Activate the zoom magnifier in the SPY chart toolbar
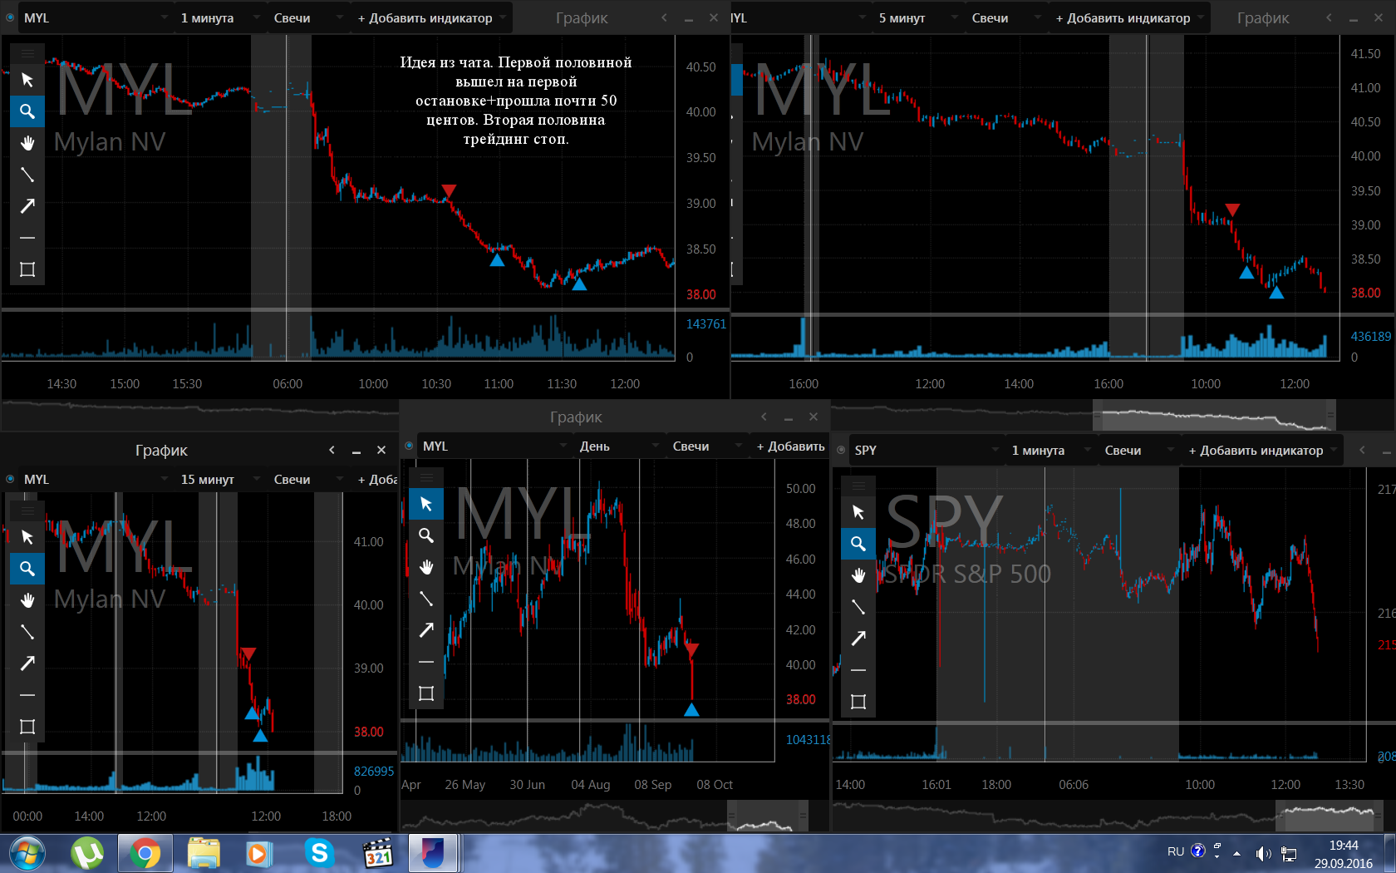1396x873 pixels. (x=858, y=544)
